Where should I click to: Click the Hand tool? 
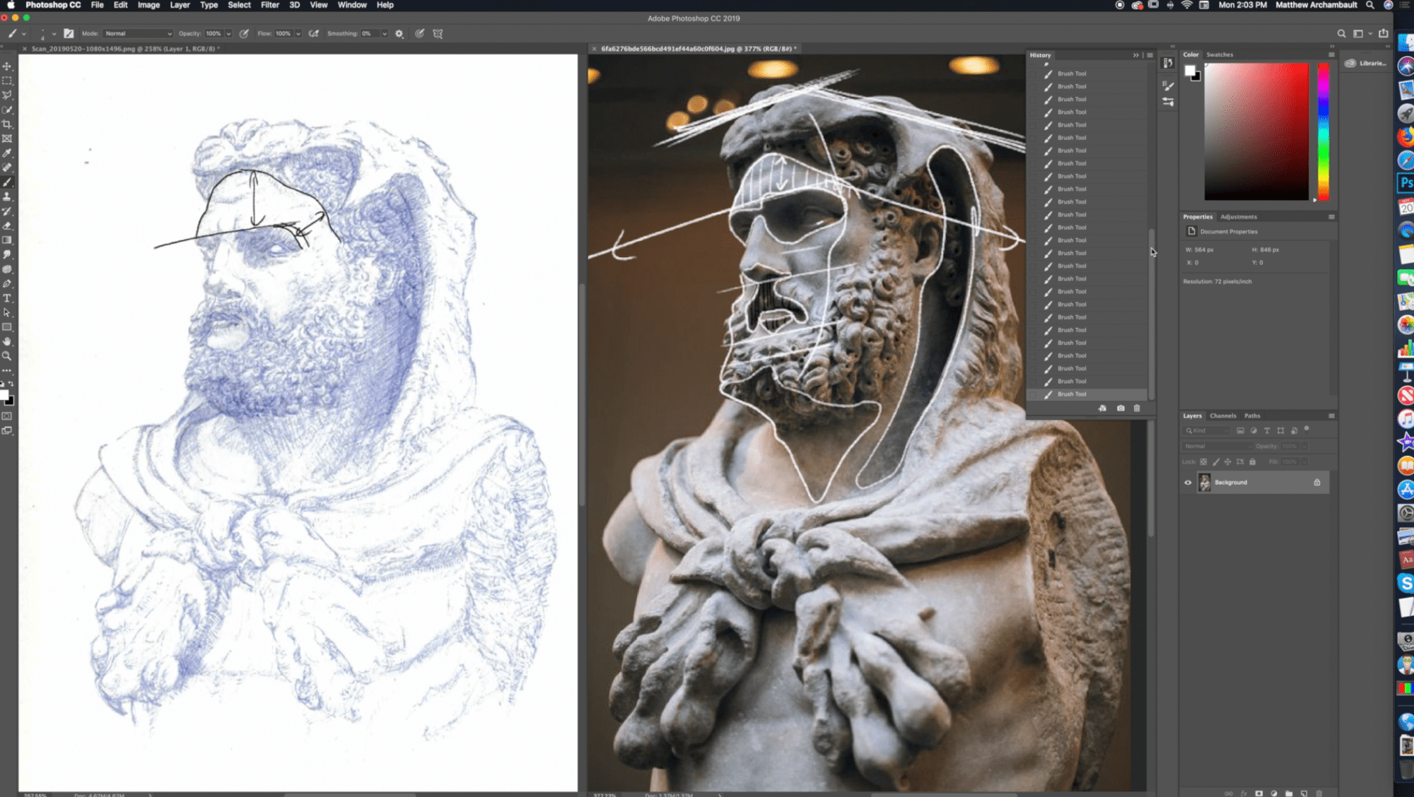point(7,342)
